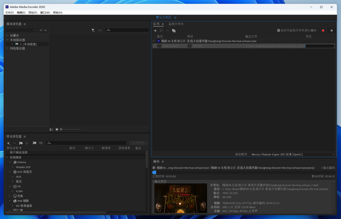Open the 预设浏览器 panel menu icon

(x=25, y=136)
